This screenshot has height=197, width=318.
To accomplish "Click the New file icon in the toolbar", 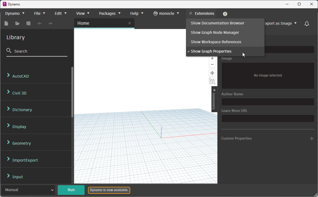I will [6, 23].
